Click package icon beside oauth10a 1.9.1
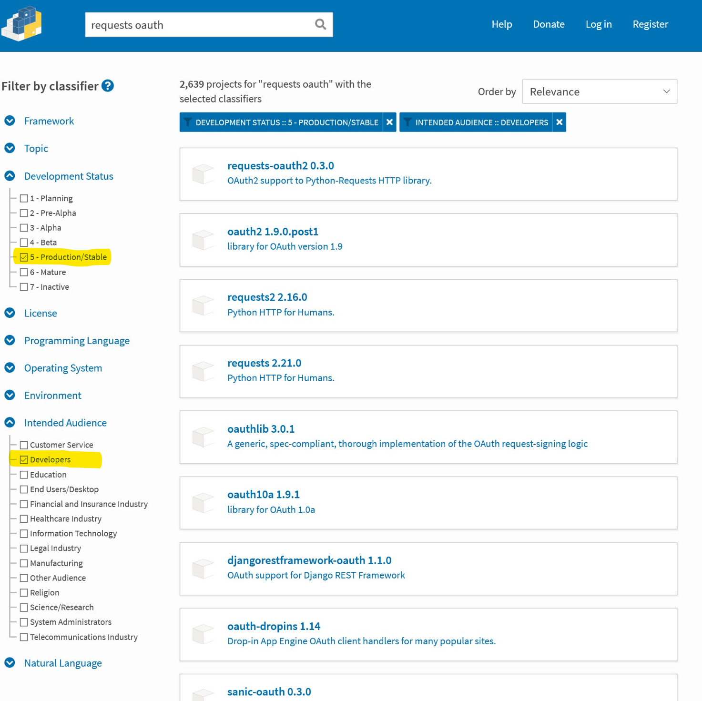Image resolution: width=702 pixels, height=701 pixels. click(203, 503)
